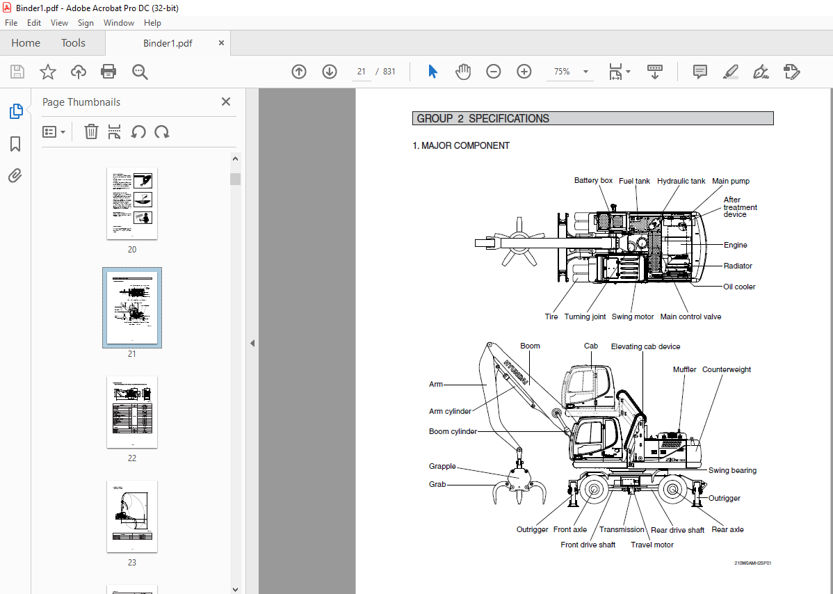Click the Save file icon
Viewport: 833px width, 594px height.
[17, 72]
